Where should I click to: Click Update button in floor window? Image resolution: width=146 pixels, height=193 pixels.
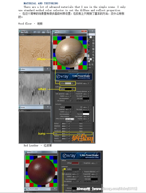point(63,35)
